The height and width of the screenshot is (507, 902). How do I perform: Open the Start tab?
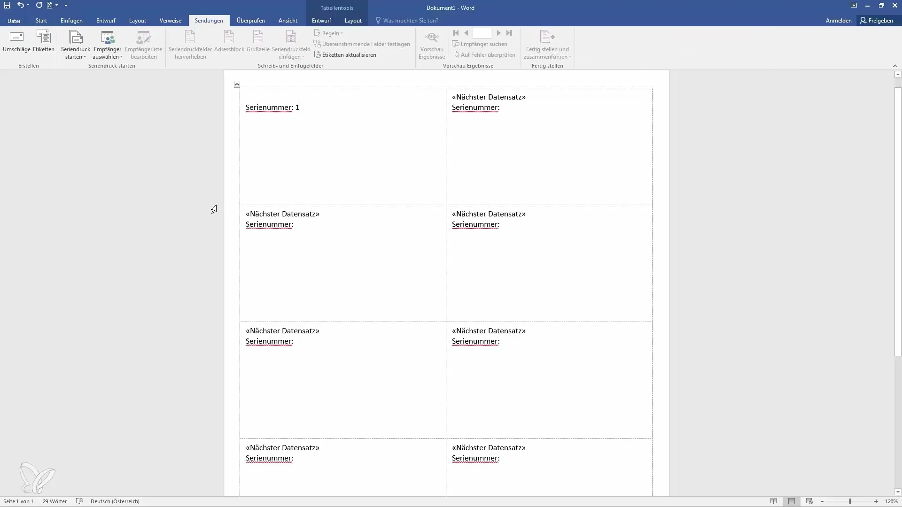41,21
